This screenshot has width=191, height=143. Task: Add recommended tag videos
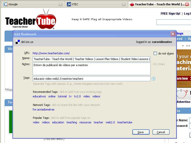click(x=96, y=96)
